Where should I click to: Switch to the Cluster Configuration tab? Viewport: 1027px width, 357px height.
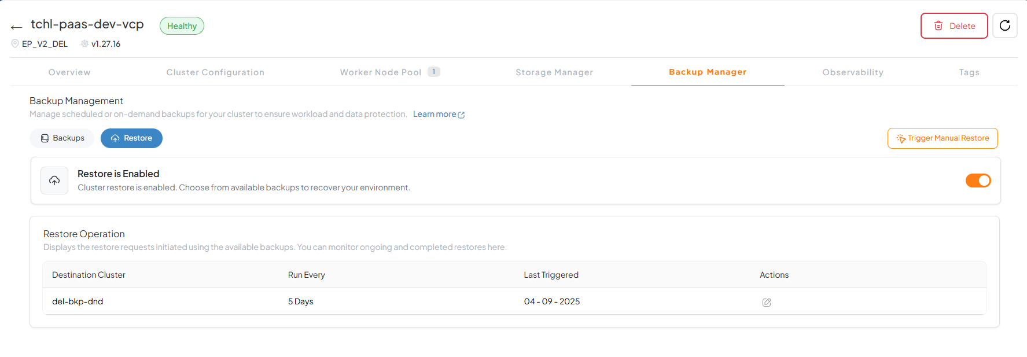[x=215, y=72]
